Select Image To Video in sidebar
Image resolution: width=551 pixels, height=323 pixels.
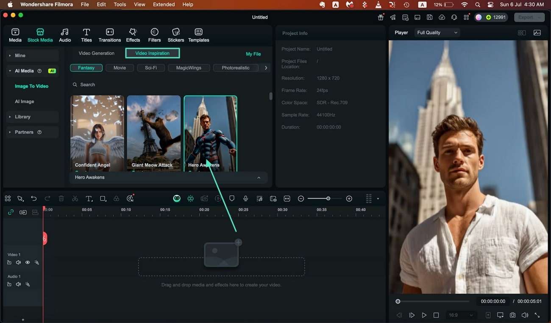point(32,86)
